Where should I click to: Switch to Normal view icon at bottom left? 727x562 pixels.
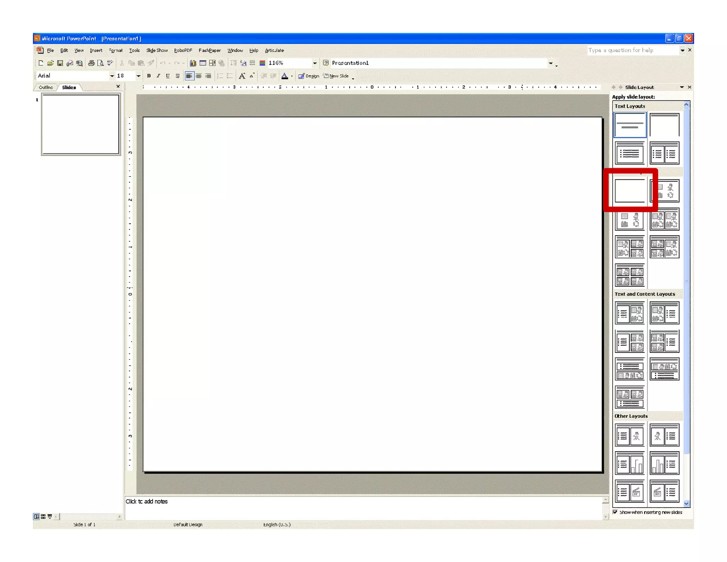tap(36, 517)
